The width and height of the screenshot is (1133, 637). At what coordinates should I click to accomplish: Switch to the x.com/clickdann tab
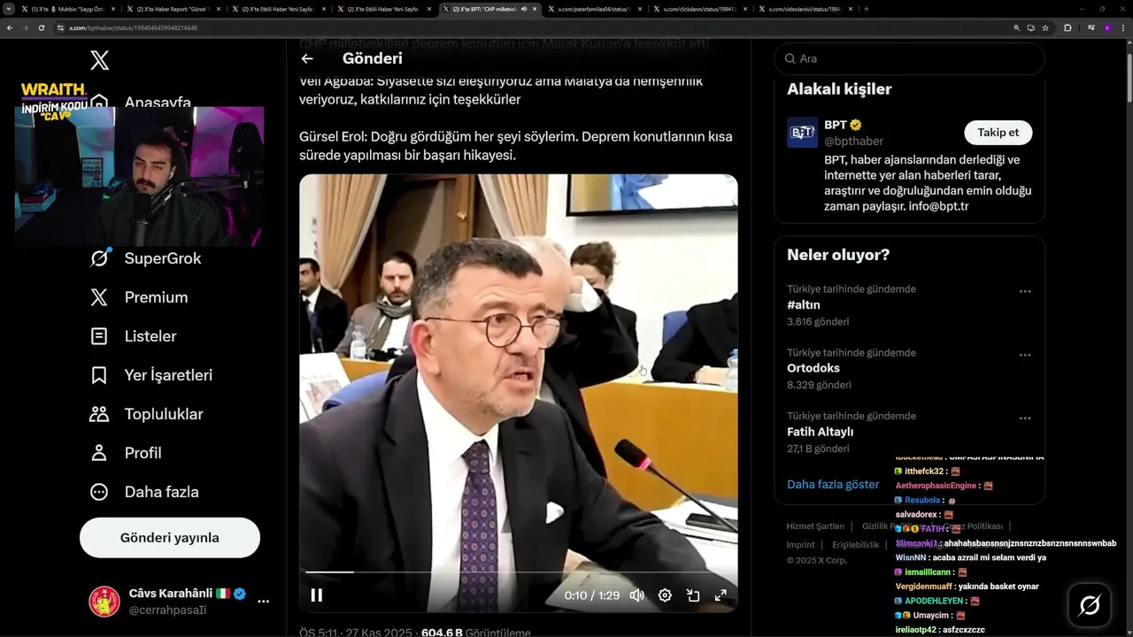(x=699, y=9)
